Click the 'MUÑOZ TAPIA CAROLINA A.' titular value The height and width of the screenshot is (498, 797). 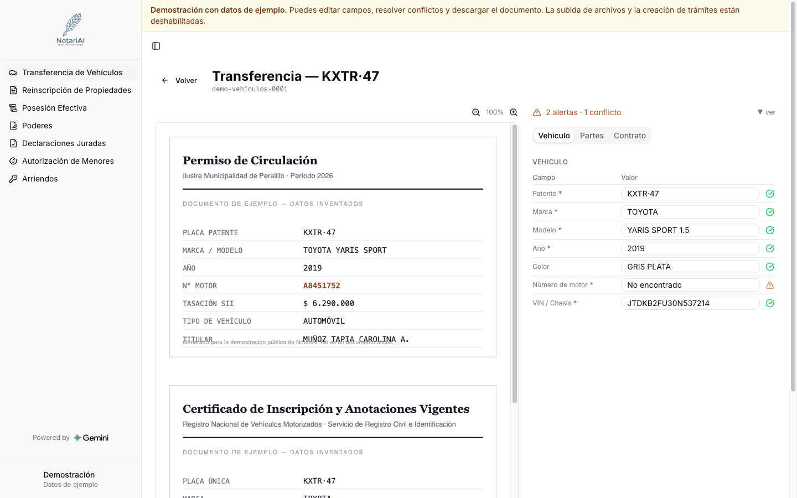(x=356, y=339)
